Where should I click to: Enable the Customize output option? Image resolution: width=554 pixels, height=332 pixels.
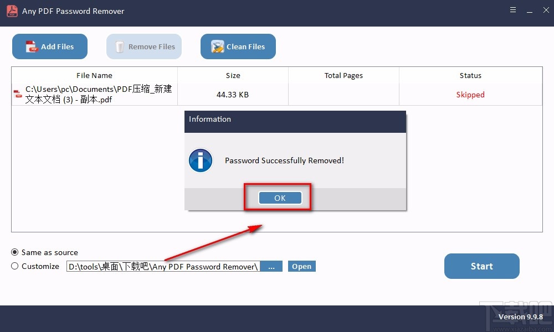14,266
